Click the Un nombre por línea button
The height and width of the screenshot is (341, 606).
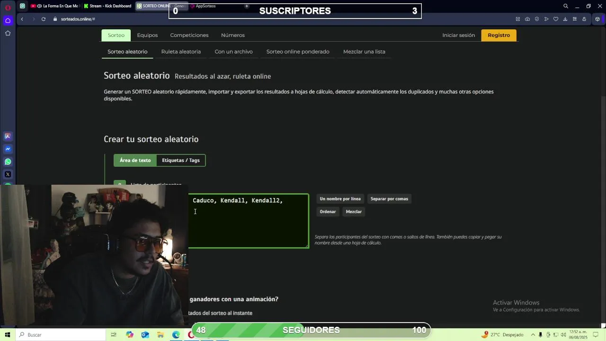340,199
